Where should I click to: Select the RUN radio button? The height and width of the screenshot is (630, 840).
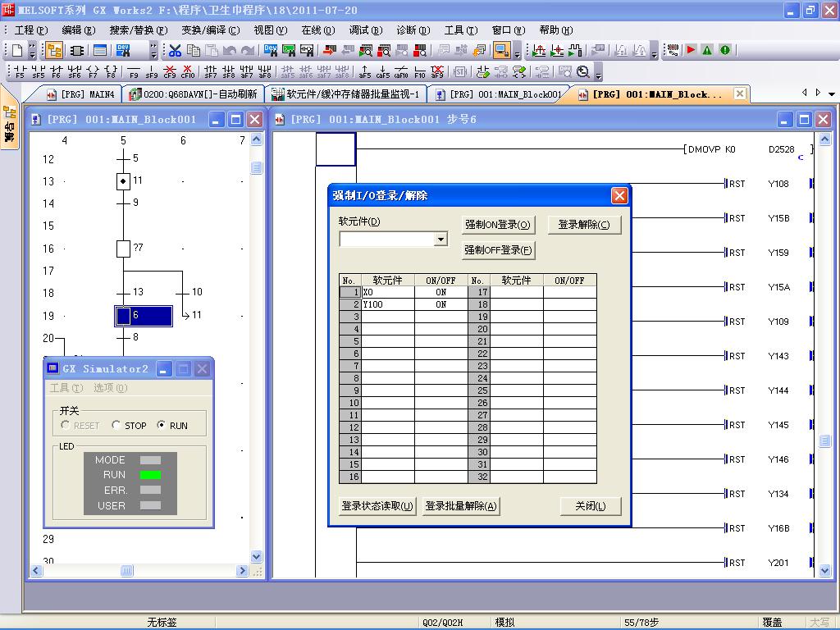point(161,426)
